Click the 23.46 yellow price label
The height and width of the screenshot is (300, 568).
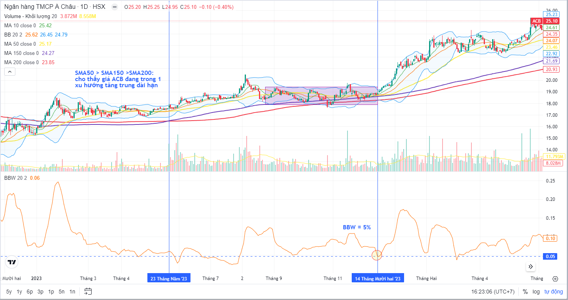[x=551, y=47]
